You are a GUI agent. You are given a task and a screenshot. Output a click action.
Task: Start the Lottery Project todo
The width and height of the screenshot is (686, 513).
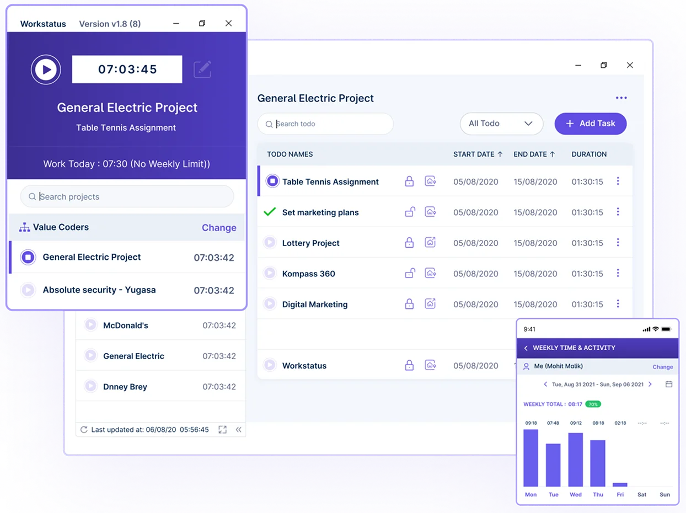coord(270,242)
